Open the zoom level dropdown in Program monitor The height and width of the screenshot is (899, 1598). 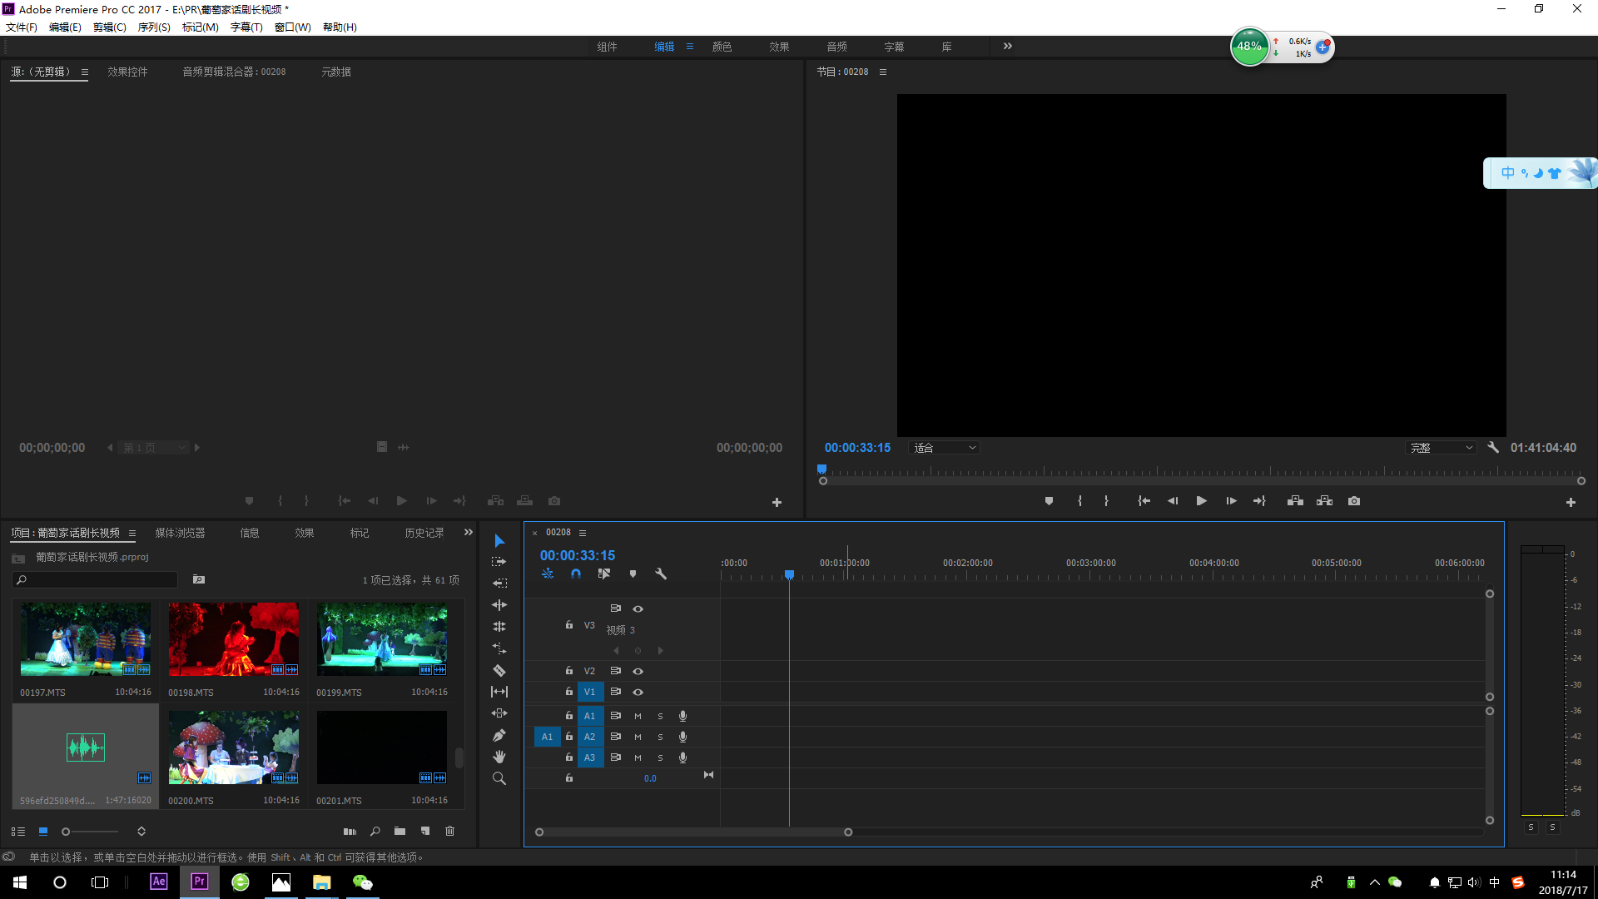tap(944, 448)
